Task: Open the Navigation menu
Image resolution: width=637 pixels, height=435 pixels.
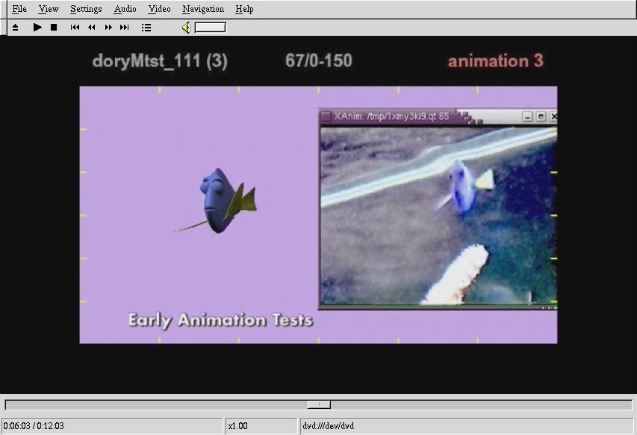Action: (x=202, y=9)
